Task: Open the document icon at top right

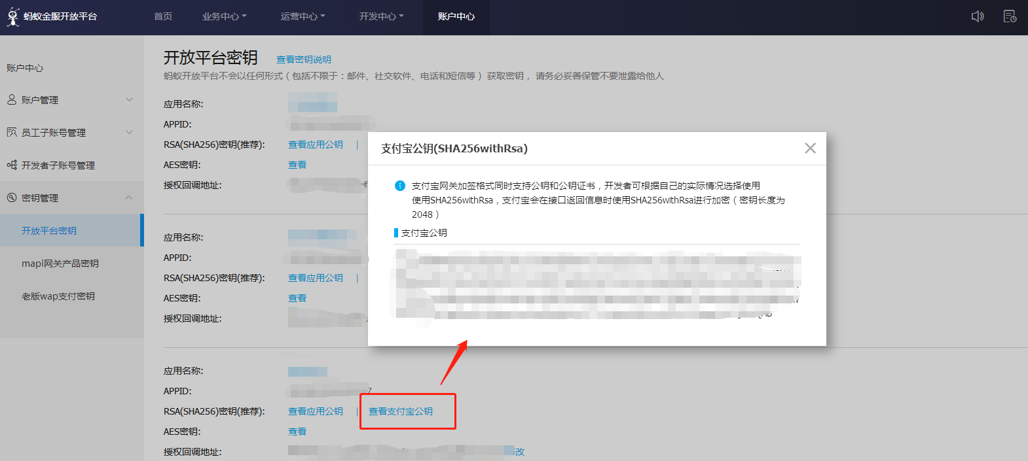Action: 1010,16
